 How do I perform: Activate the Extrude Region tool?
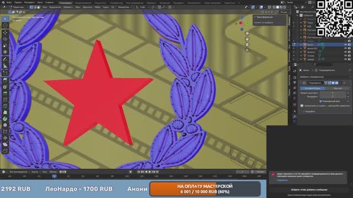tap(5, 80)
